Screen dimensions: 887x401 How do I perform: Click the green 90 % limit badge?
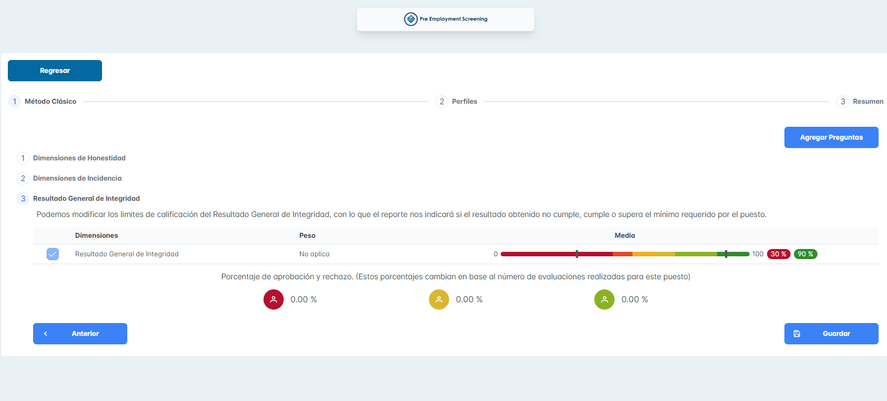(805, 254)
